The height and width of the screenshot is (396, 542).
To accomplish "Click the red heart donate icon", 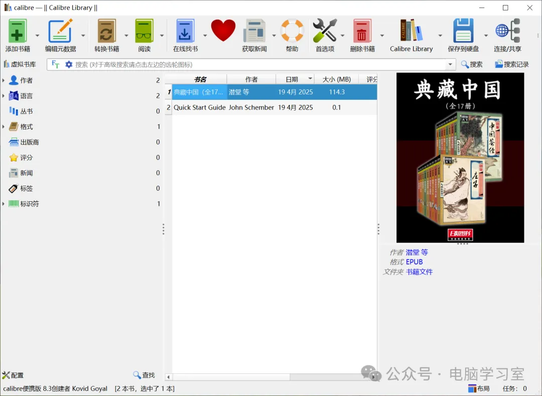I will [223, 31].
